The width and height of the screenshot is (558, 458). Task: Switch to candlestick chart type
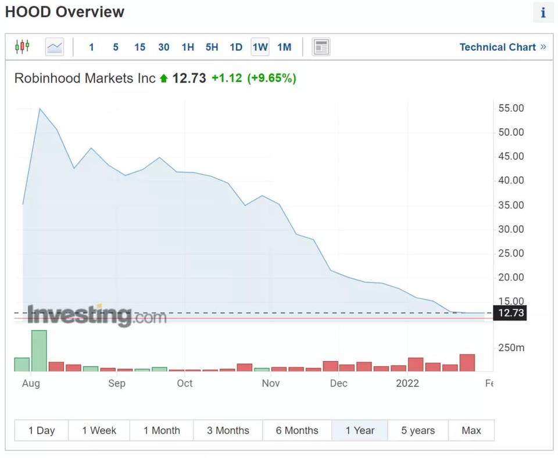[22, 46]
